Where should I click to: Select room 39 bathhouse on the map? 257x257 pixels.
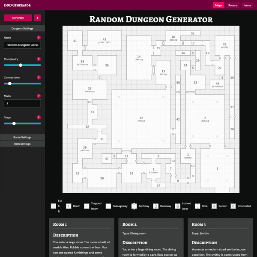[82, 63]
